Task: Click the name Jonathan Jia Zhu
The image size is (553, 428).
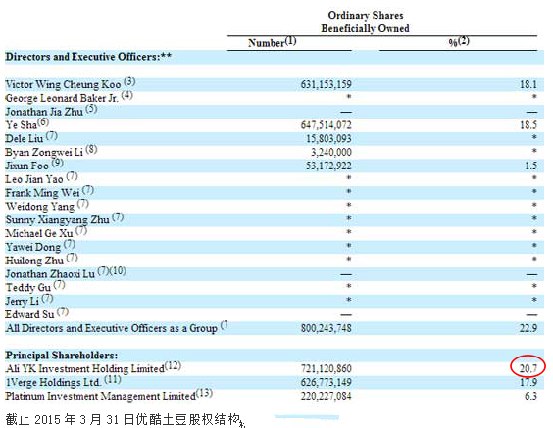Action: [x=44, y=112]
